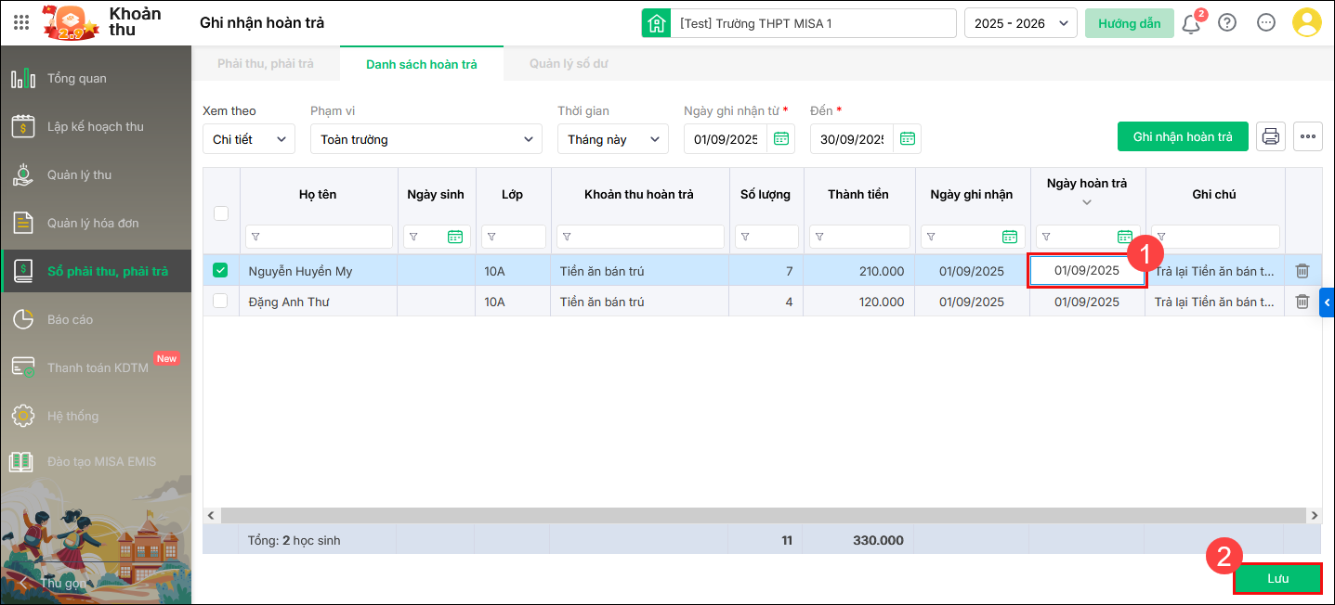The image size is (1335, 605).
Task: Open Thanh toán KDTM in the sidebar
Action: [96, 367]
